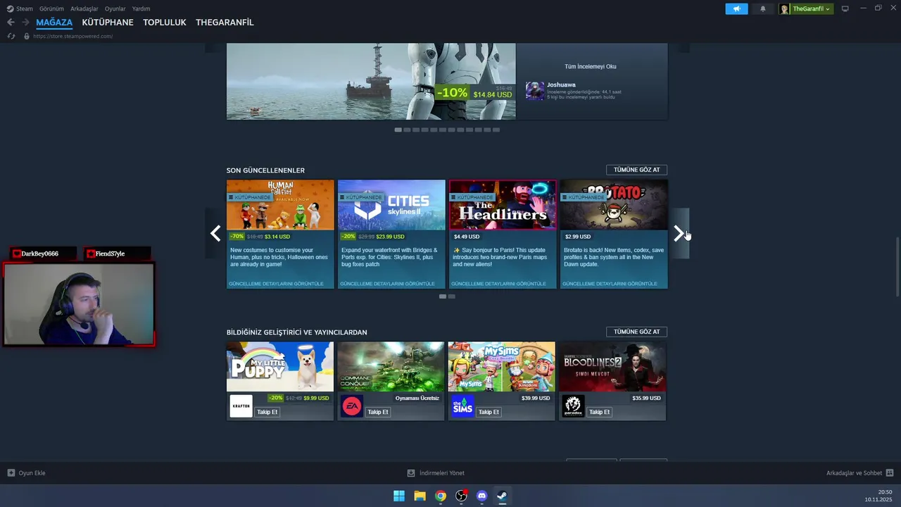Viewport: 901px width, 507px height.
Task: Open the THEGARANFİL profile tab
Action: (225, 23)
